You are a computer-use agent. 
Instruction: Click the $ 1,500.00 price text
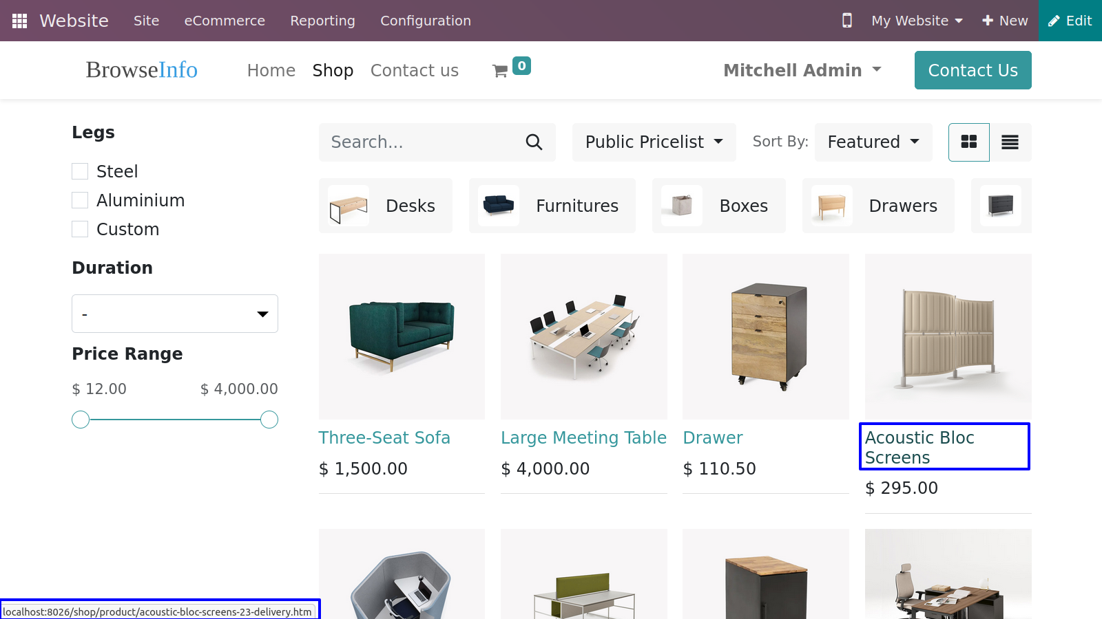pyautogui.click(x=363, y=469)
